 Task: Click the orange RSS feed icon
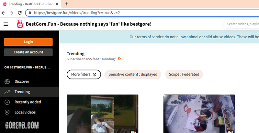pyautogui.click(x=119, y=59)
